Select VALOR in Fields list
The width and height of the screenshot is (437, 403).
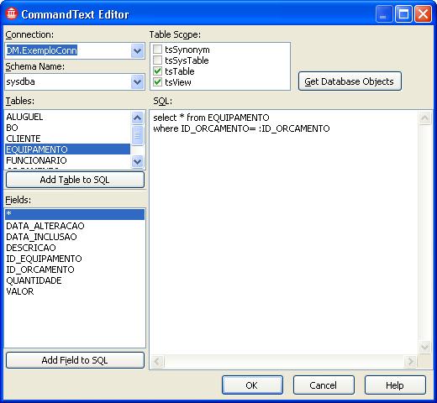[75, 291]
